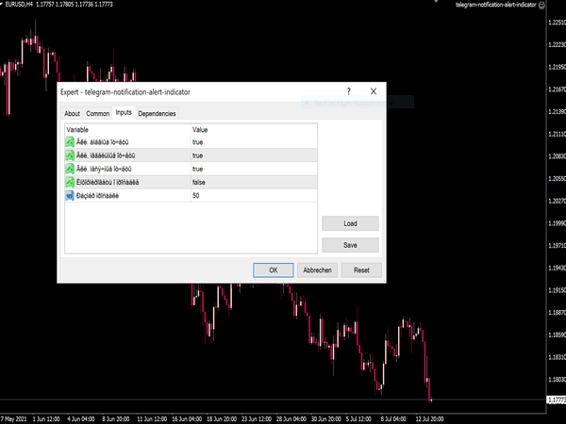The image size is (566, 424).
Task: Select the true value in third row
Action: click(254, 169)
